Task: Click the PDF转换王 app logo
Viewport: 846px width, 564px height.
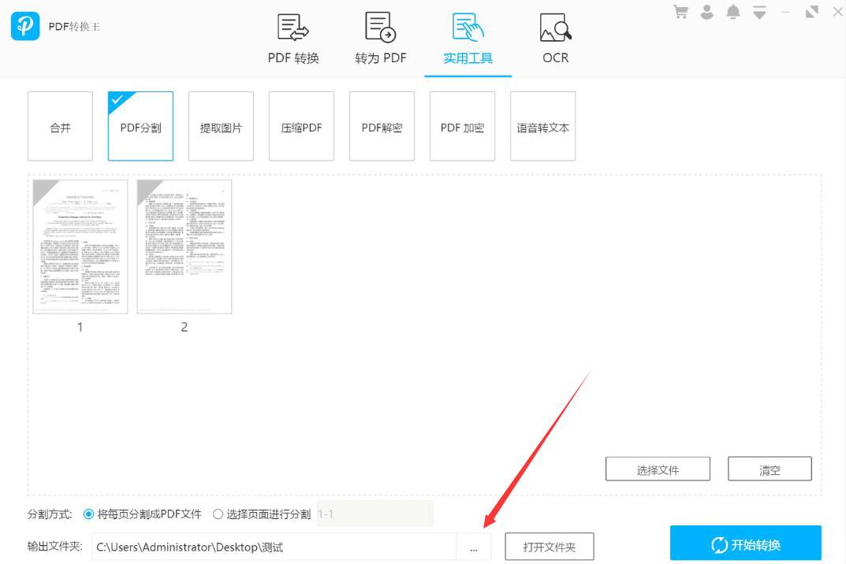Action: 24,26
